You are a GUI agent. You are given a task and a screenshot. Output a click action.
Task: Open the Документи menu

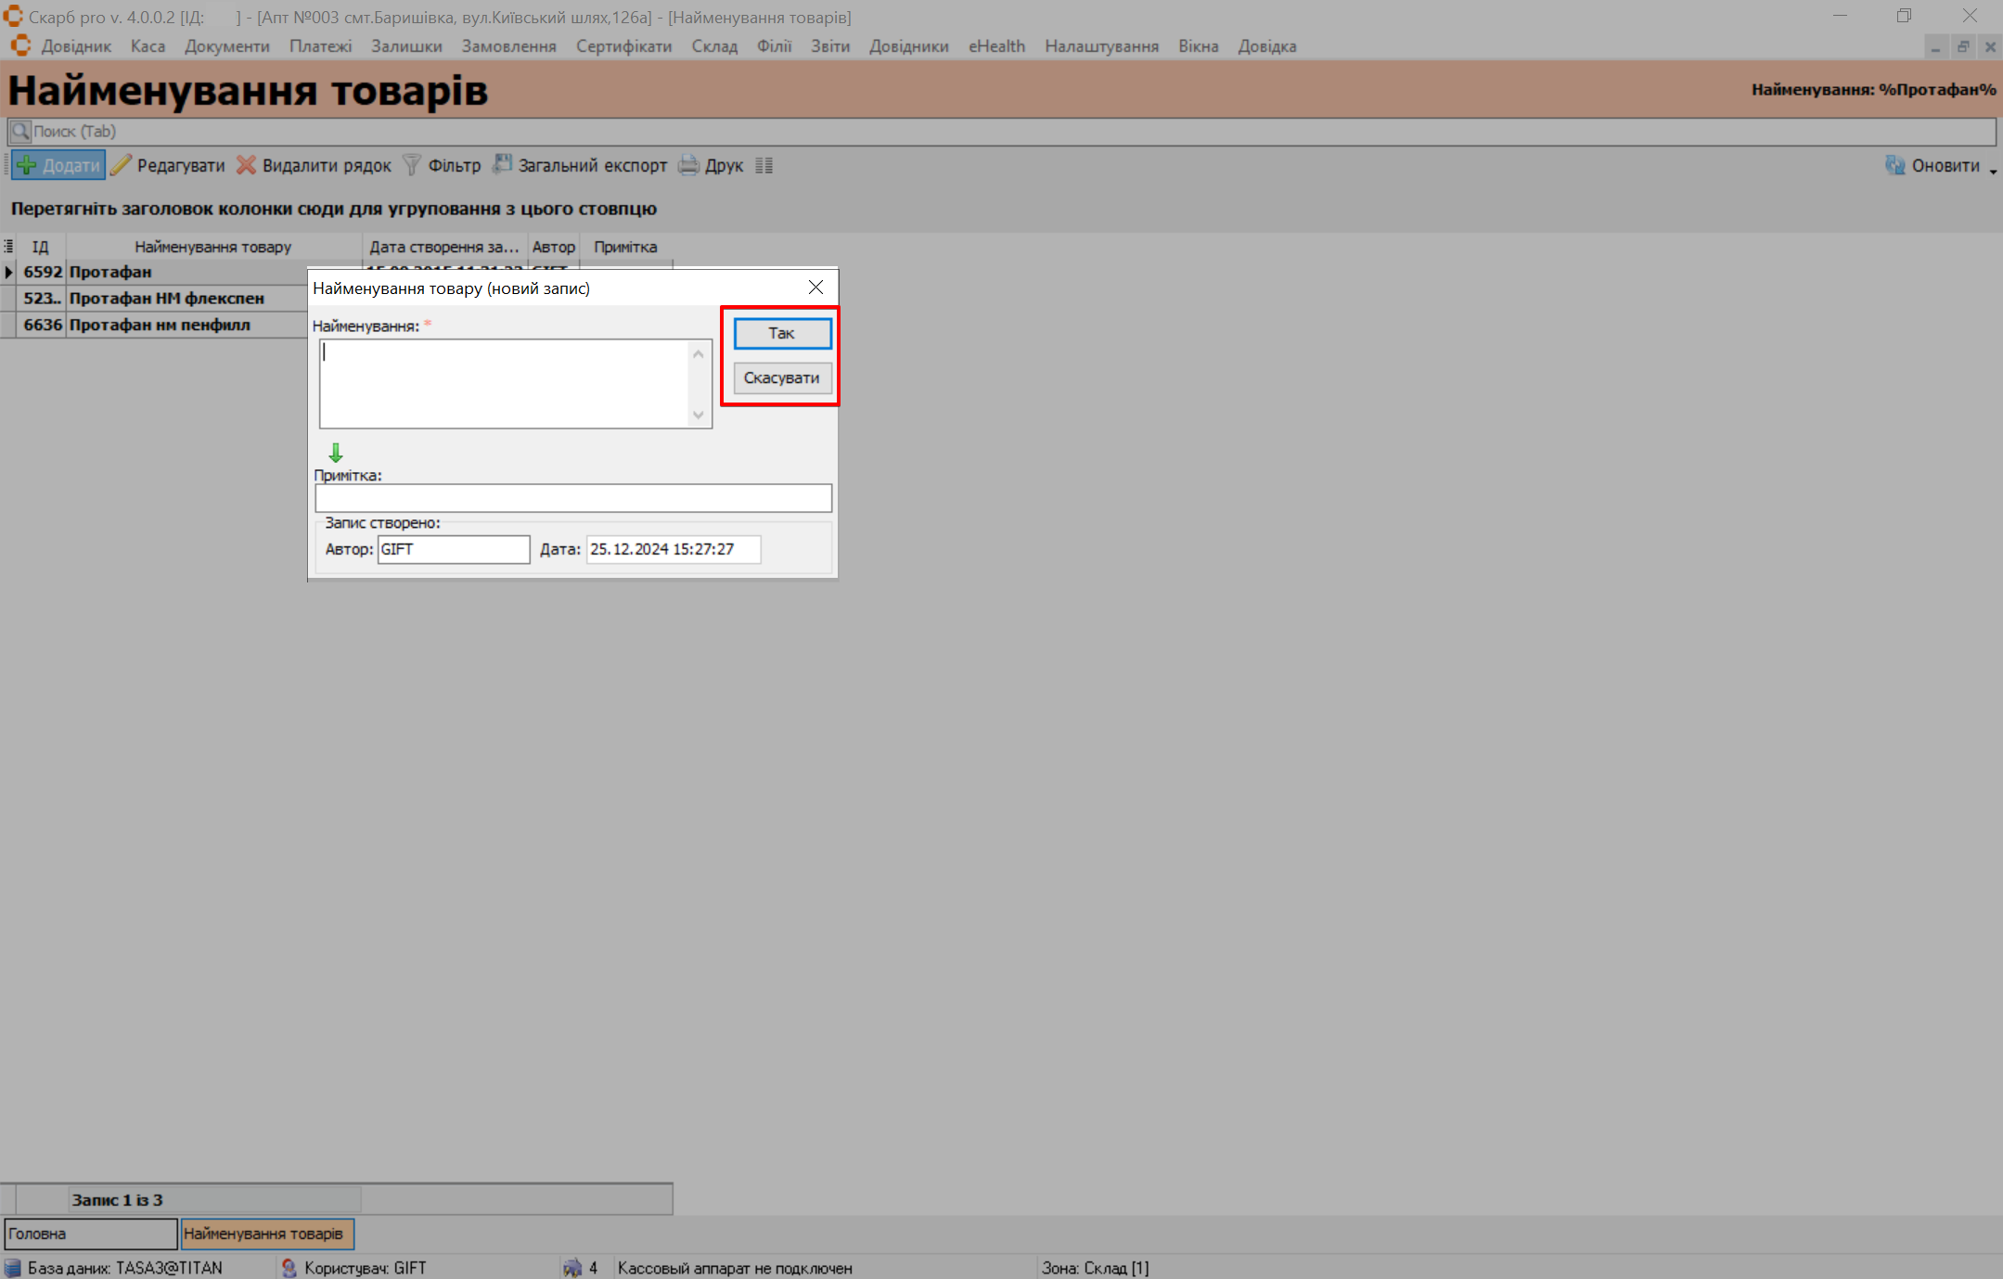[226, 46]
